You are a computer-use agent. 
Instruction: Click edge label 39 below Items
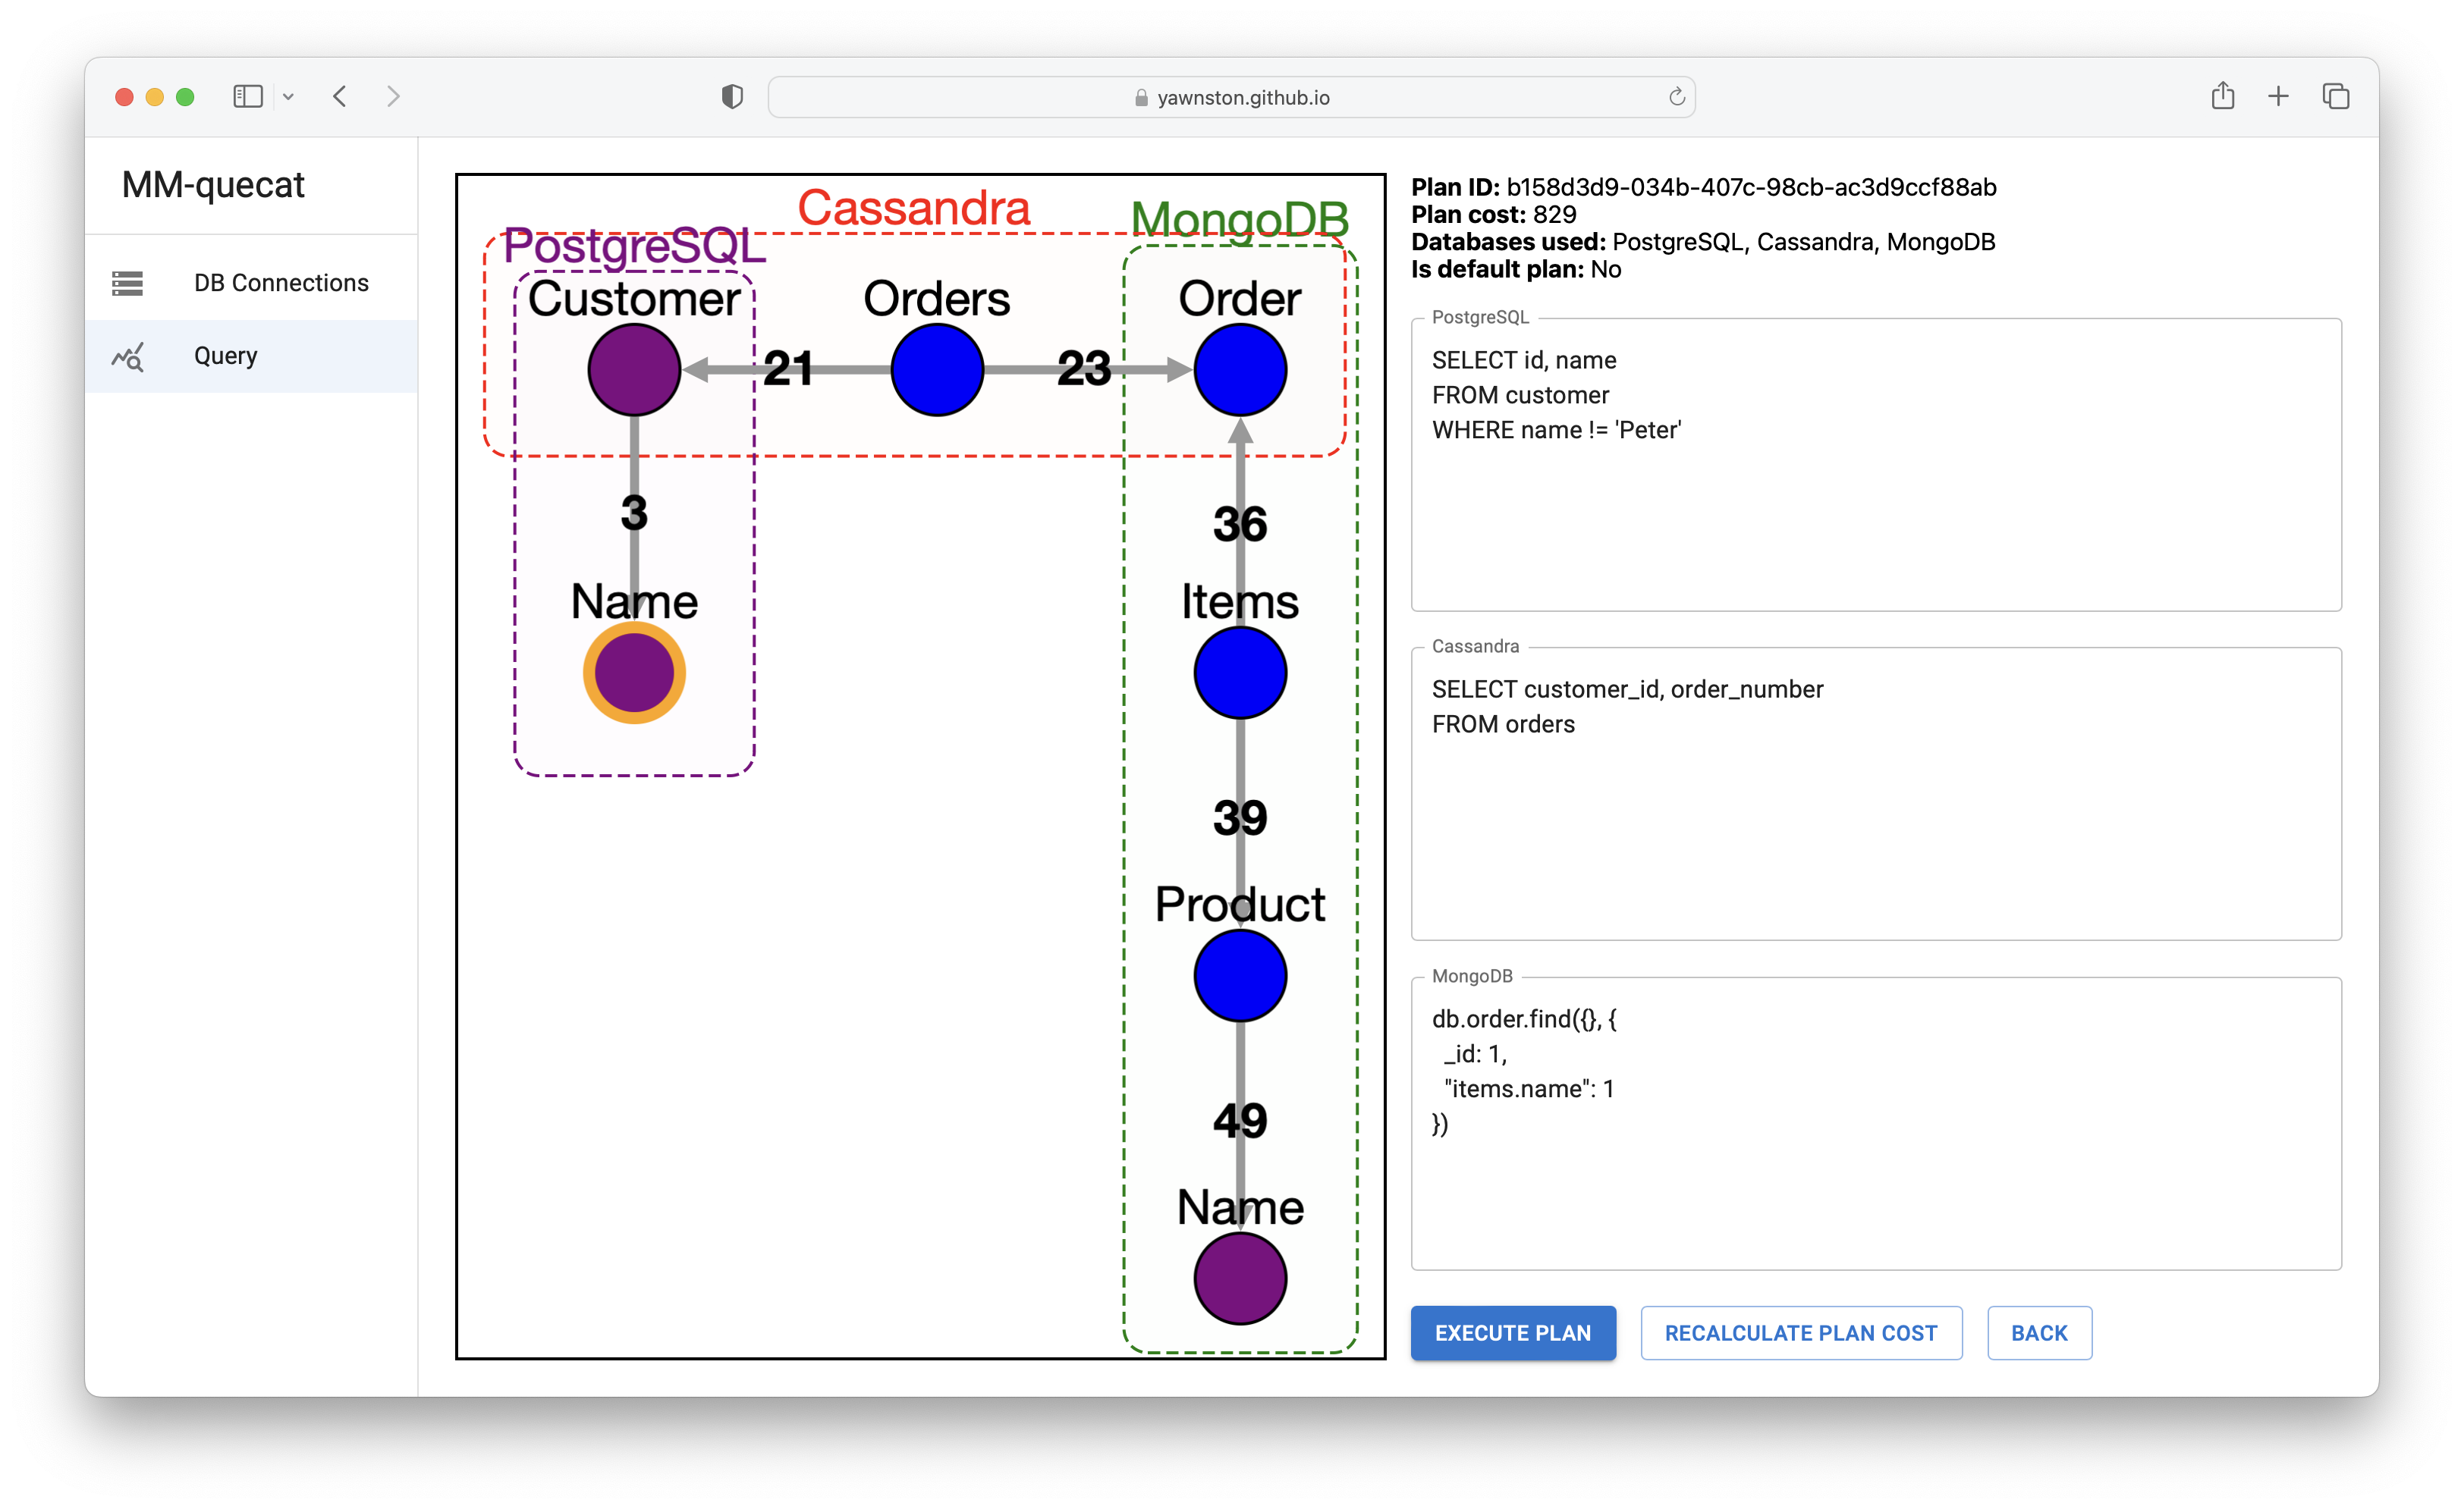(1240, 817)
